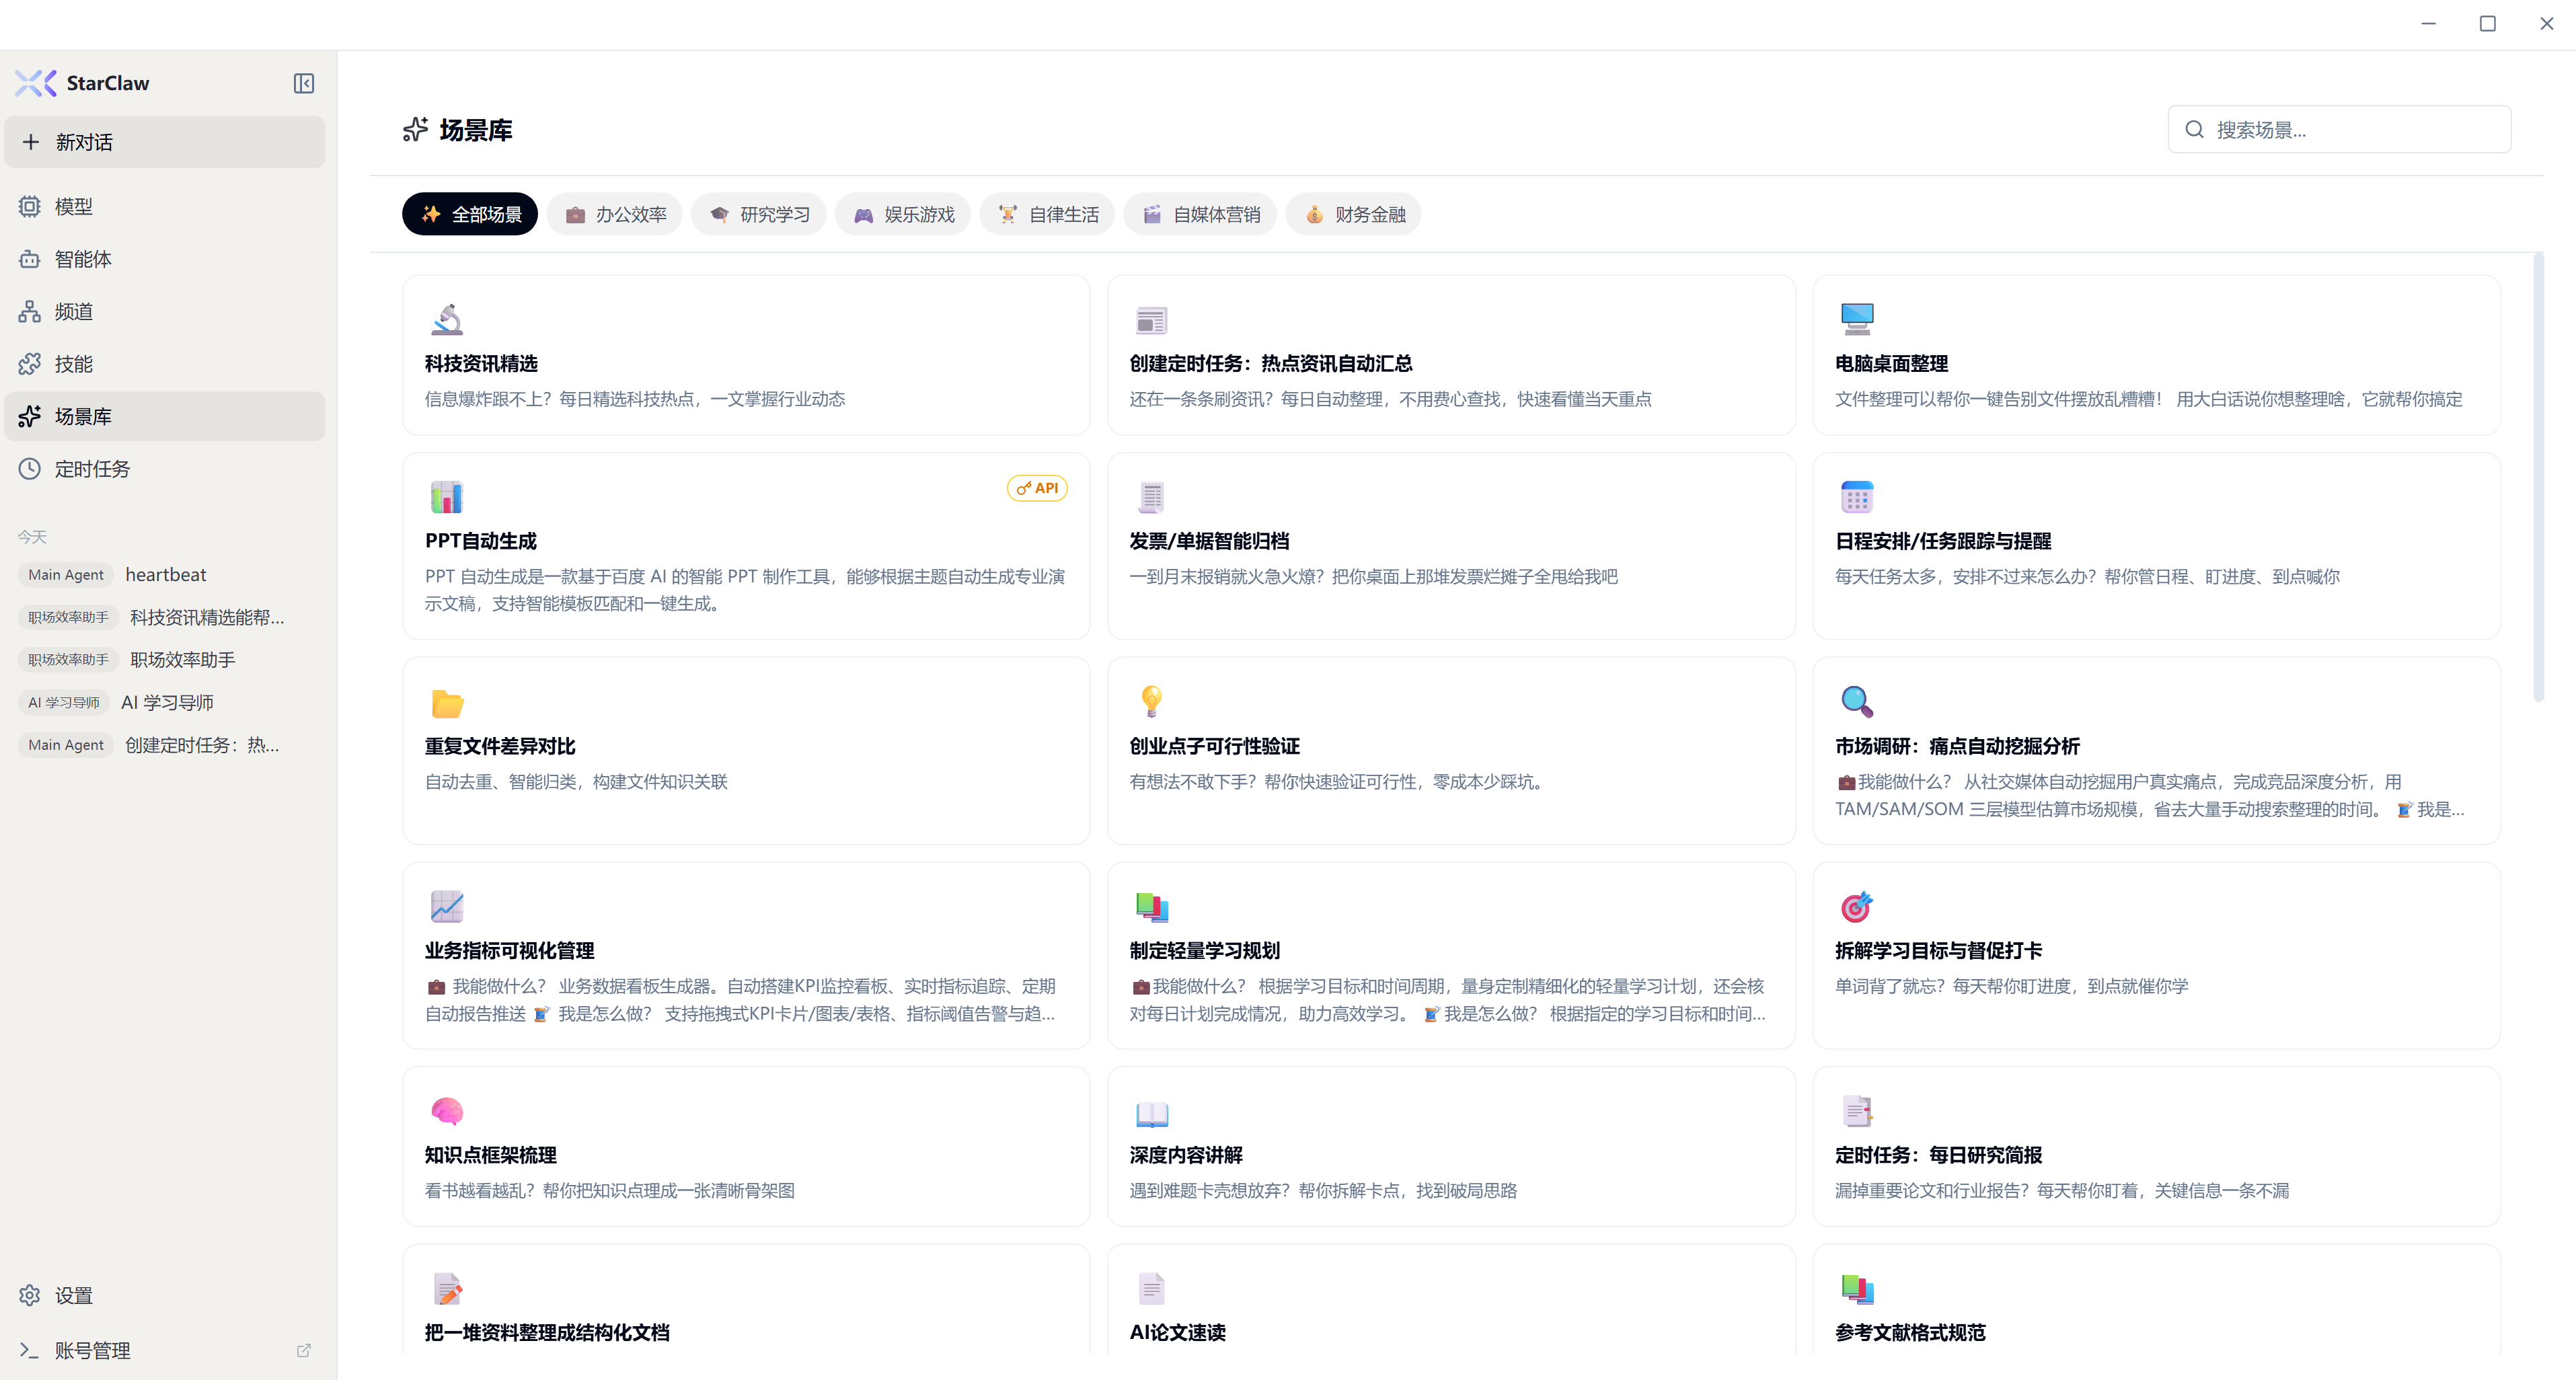The height and width of the screenshot is (1380, 2576).
Task: Open external link icon beside 账号管理
Action: click(x=304, y=1350)
